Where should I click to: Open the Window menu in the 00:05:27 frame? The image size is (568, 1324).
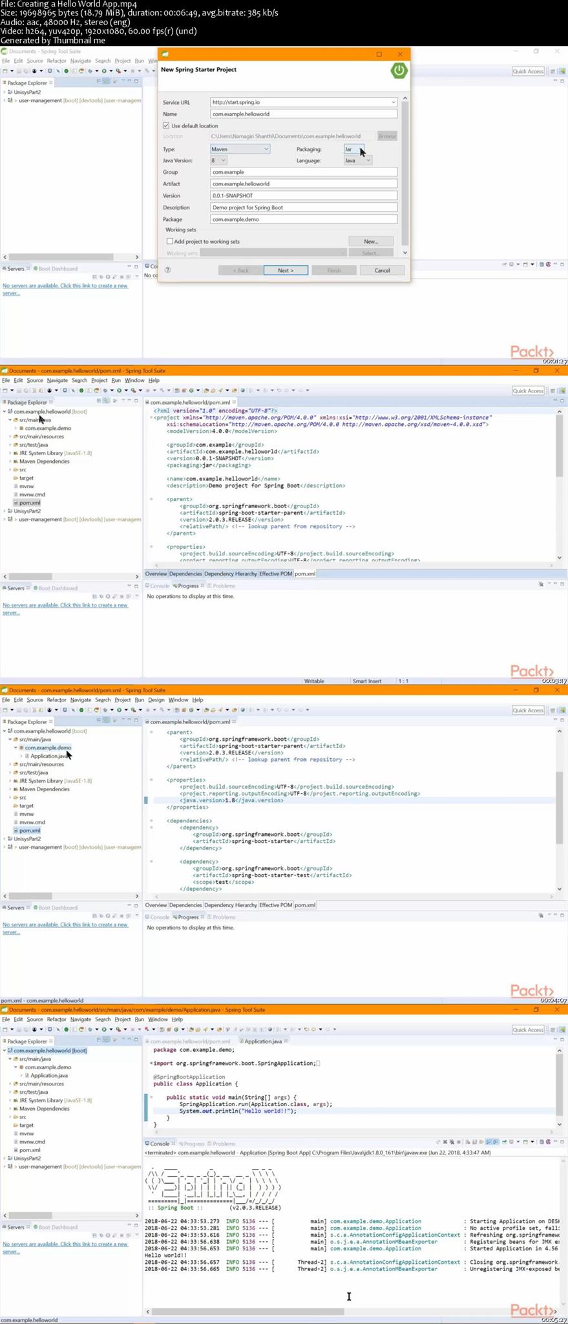[158, 1019]
